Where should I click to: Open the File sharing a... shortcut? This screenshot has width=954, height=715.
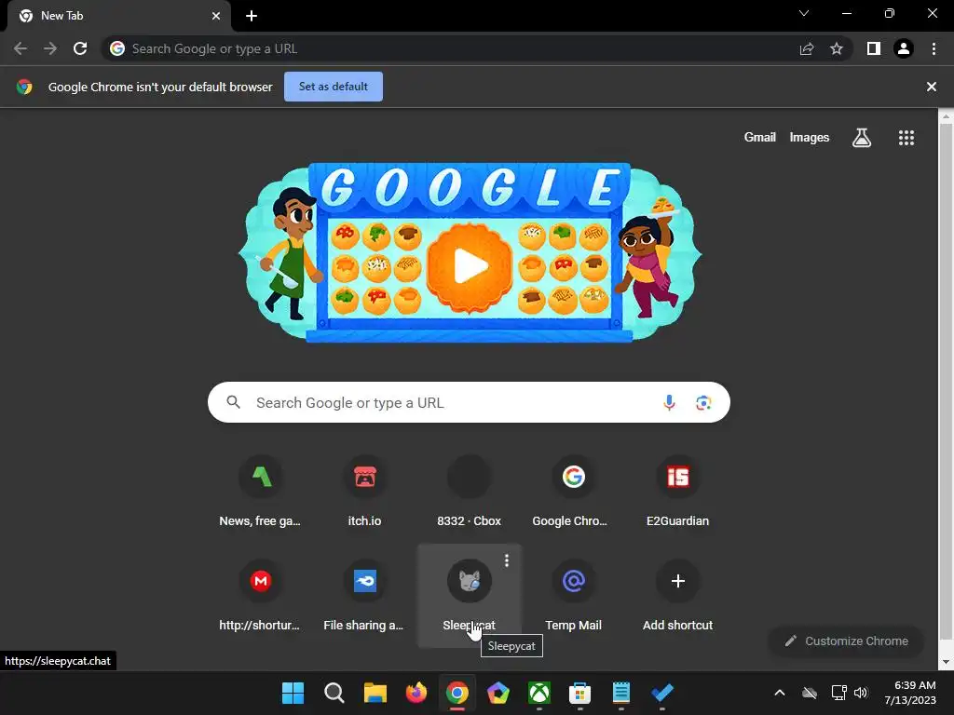click(x=365, y=596)
